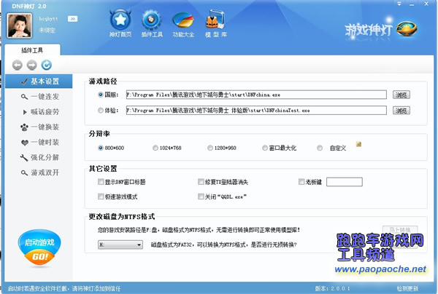Select 800*600 resolution
This screenshot has width=438, height=294.
[x=101, y=148]
